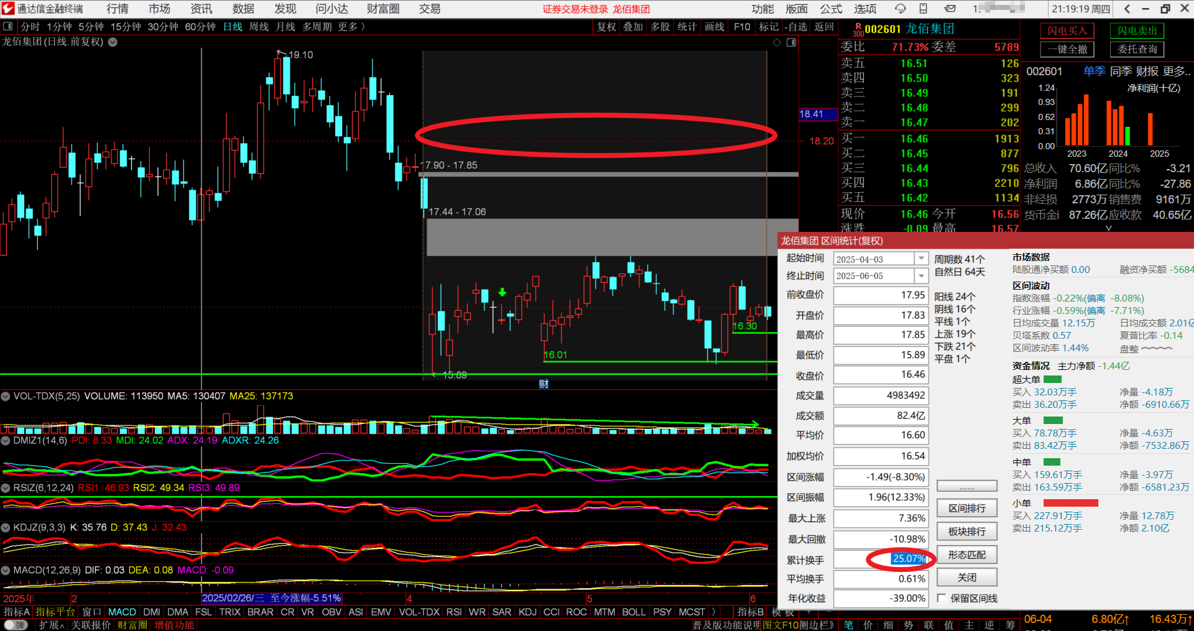
Task: Open the 交易 menu
Action: [429, 9]
